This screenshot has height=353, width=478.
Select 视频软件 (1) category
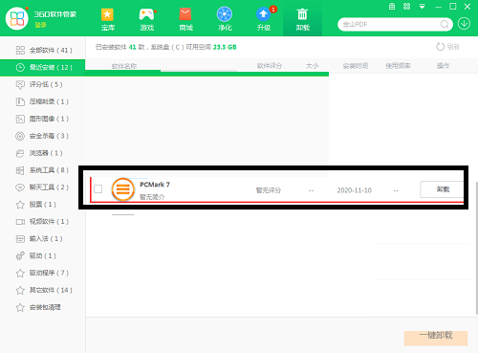pyautogui.click(x=42, y=222)
